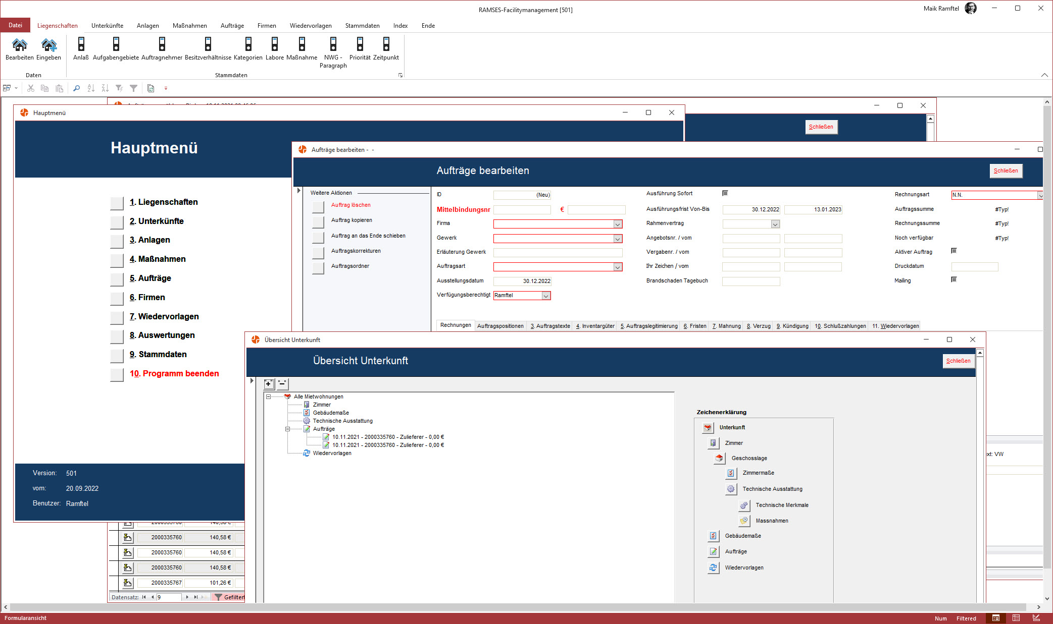Collapse the Alle Mietwohnungen tree node

[x=269, y=397]
